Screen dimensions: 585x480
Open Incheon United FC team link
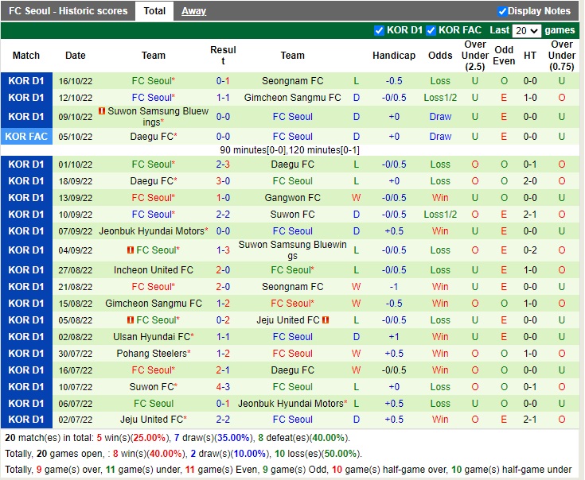(x=154, y=270)
